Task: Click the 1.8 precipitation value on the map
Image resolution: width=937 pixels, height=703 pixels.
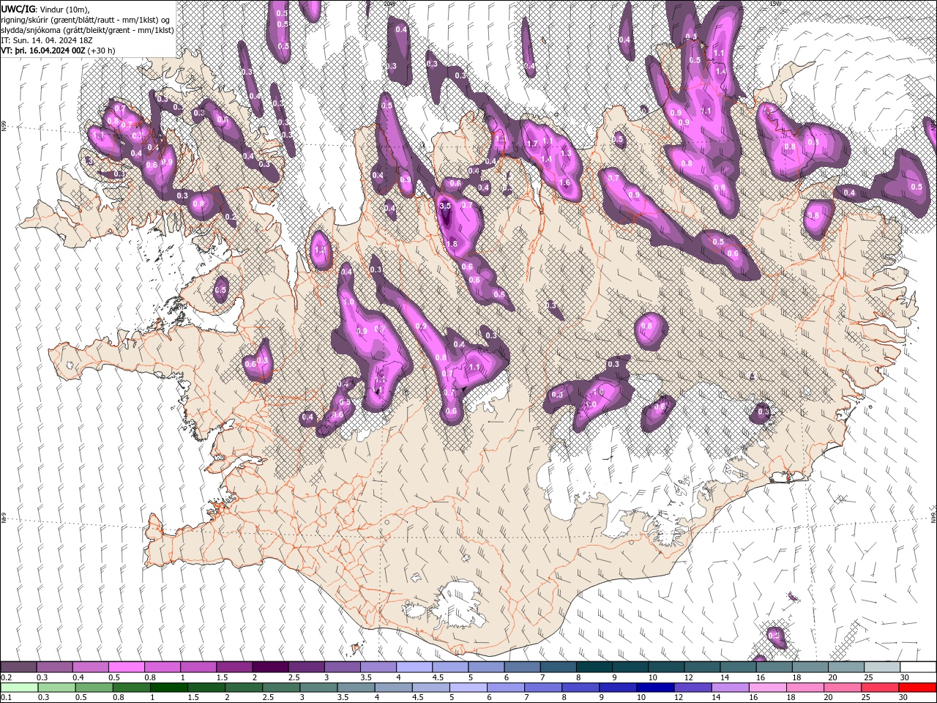Action: tap(452, 244)
